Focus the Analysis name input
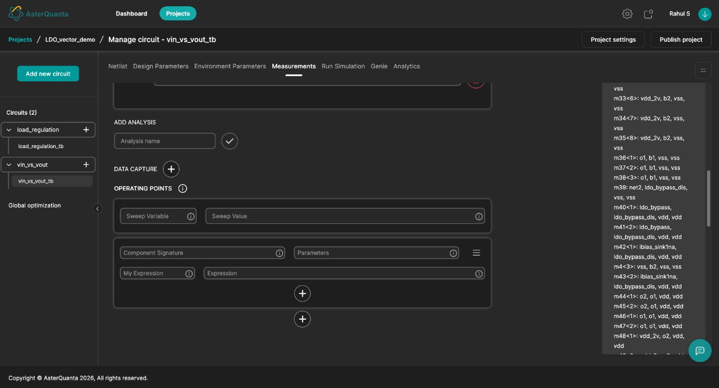 pos(165,141)
